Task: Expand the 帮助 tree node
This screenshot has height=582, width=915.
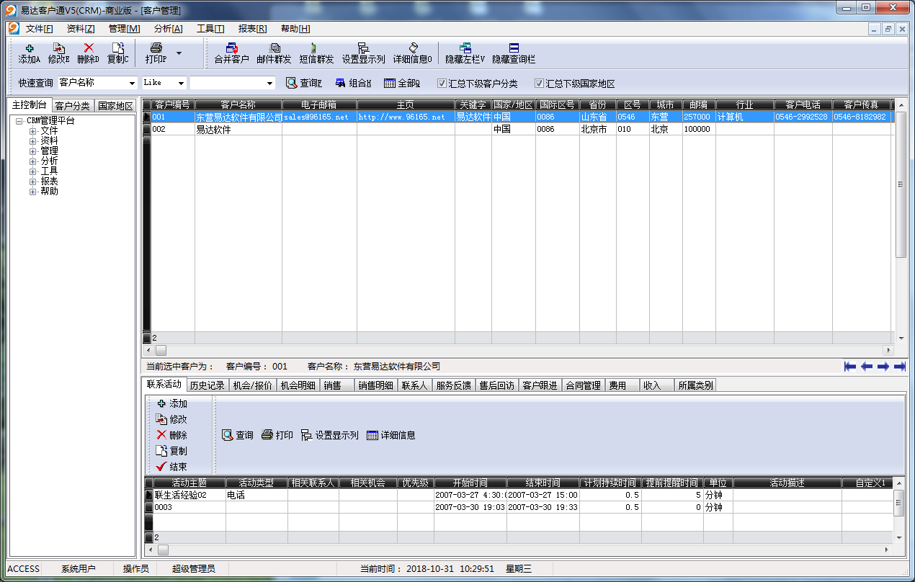Action: click(32, 192)
